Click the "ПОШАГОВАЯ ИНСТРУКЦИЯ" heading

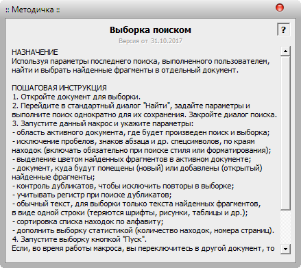[x=59, y=88]
